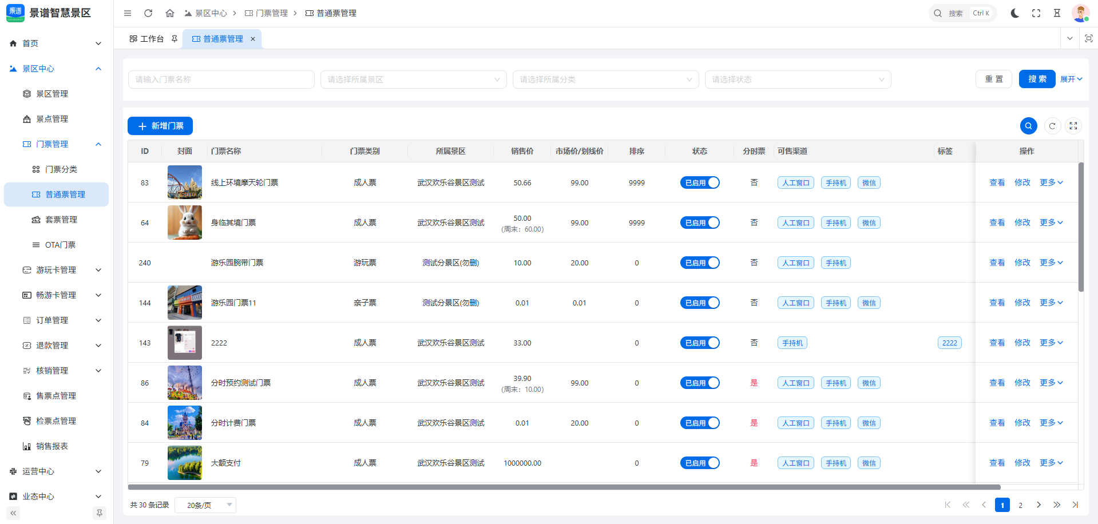Click the 重置 button
Image resolution: width=1098 pixels, height=524 pixels.
[994, 79]
